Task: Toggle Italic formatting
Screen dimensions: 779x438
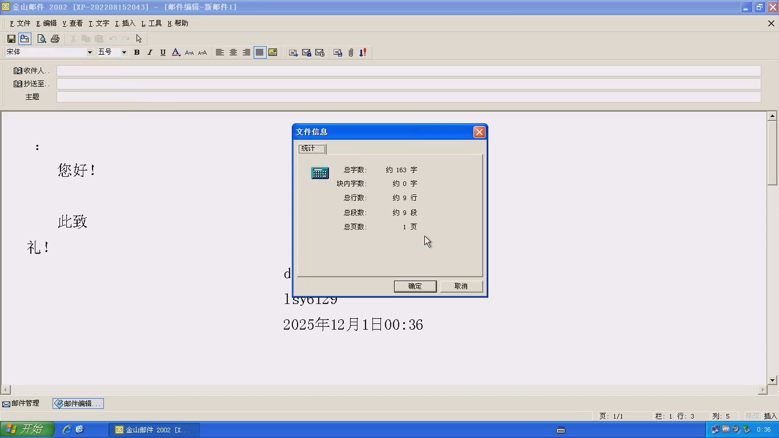Action: pos(150,52)
